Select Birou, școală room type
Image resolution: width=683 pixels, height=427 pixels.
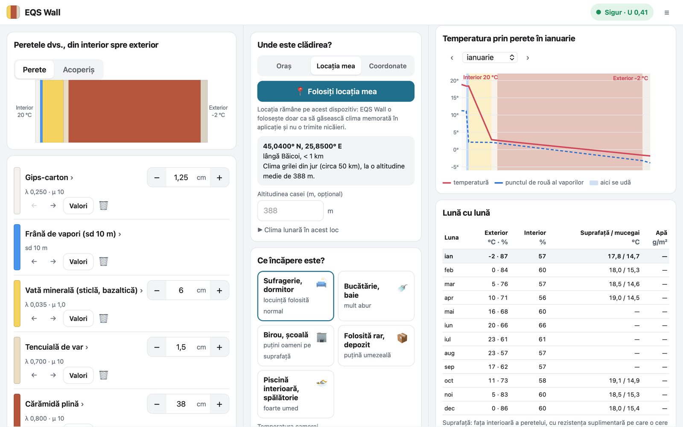295,345
